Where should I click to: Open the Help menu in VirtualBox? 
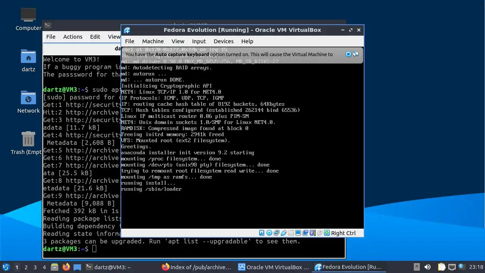click(247, 41)
